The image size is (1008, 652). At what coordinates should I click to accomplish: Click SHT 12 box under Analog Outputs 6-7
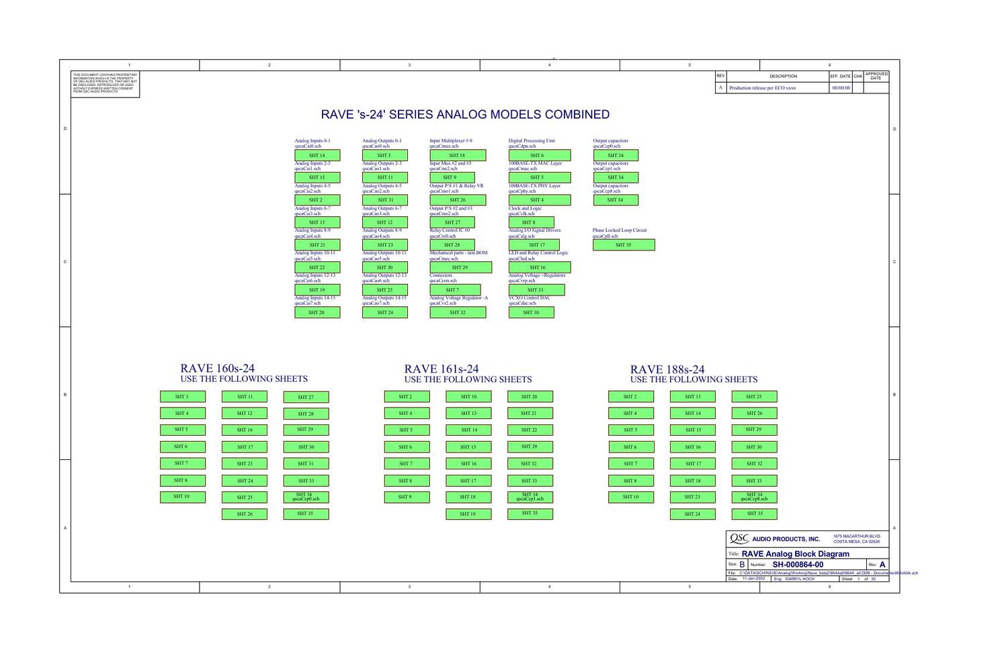385,222
